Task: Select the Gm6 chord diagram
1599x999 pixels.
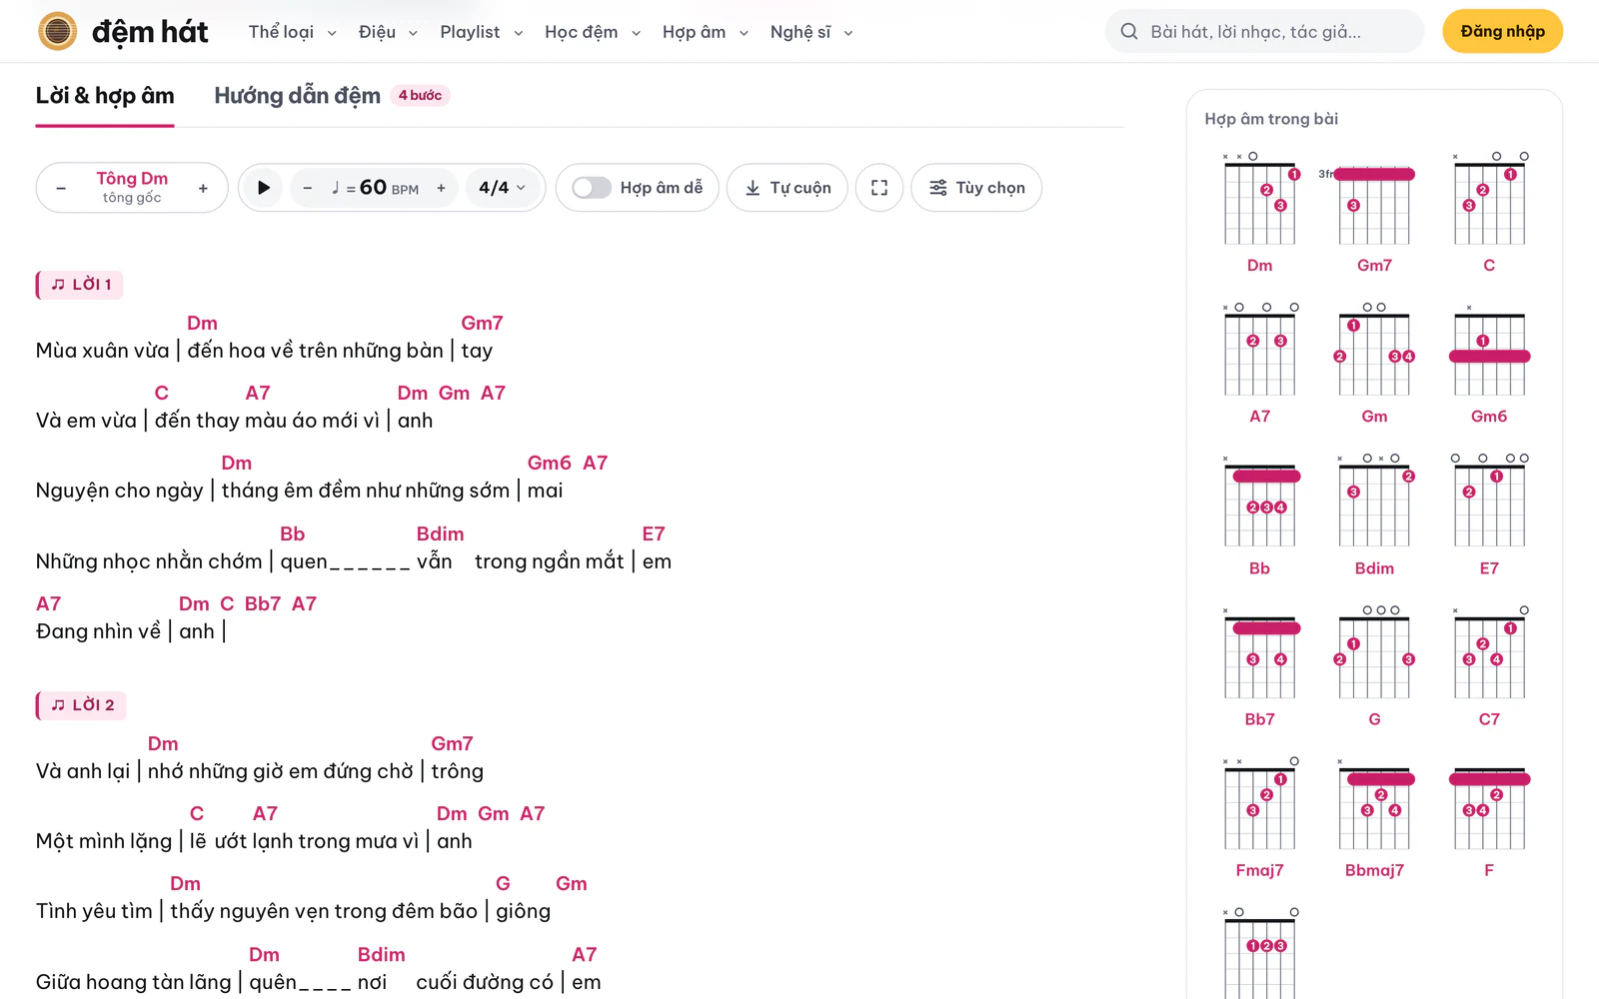Action: [1489, 364]
